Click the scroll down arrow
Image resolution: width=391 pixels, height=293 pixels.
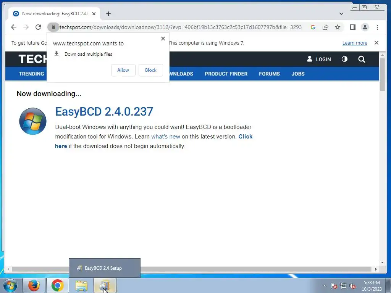(x=382, y=262)
